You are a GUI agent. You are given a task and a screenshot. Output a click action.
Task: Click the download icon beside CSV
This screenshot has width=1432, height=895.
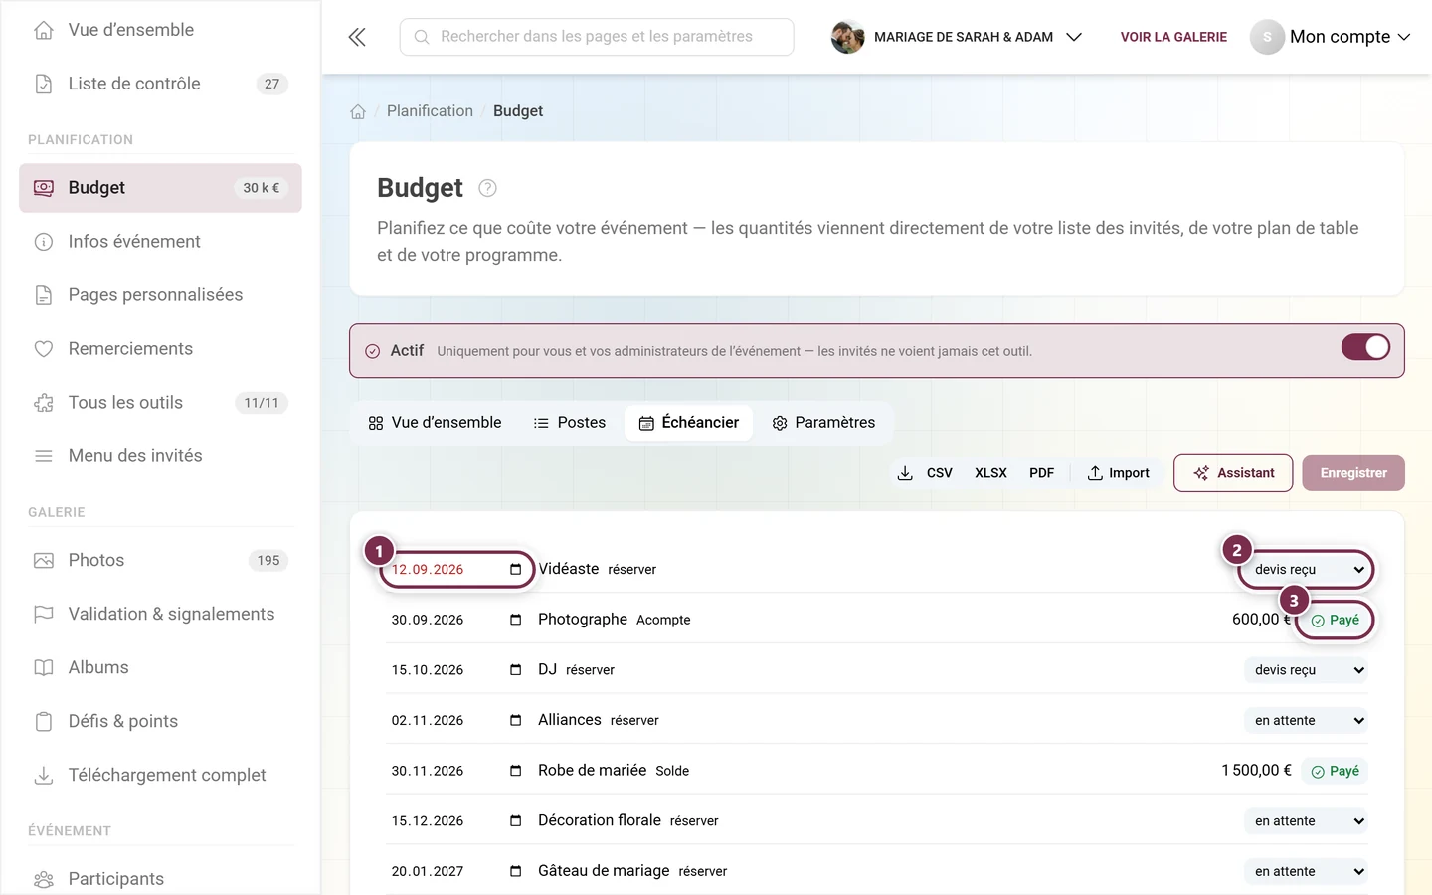pyautogui.click(x=905, y=473)
